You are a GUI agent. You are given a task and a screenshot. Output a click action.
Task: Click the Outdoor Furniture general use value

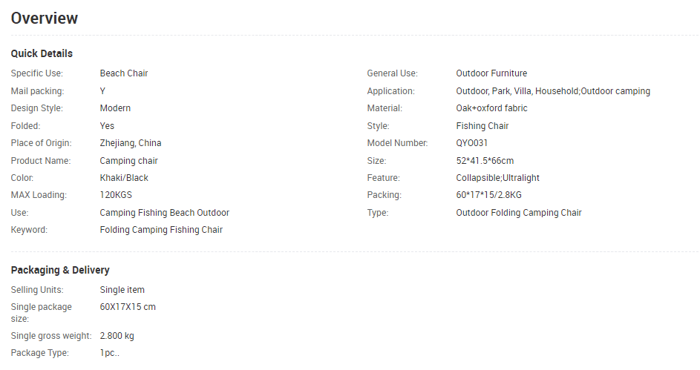(491, 73)
